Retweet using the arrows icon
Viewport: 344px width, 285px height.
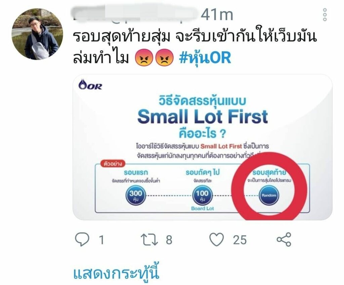pyautogui.click(x=149, y=240)
